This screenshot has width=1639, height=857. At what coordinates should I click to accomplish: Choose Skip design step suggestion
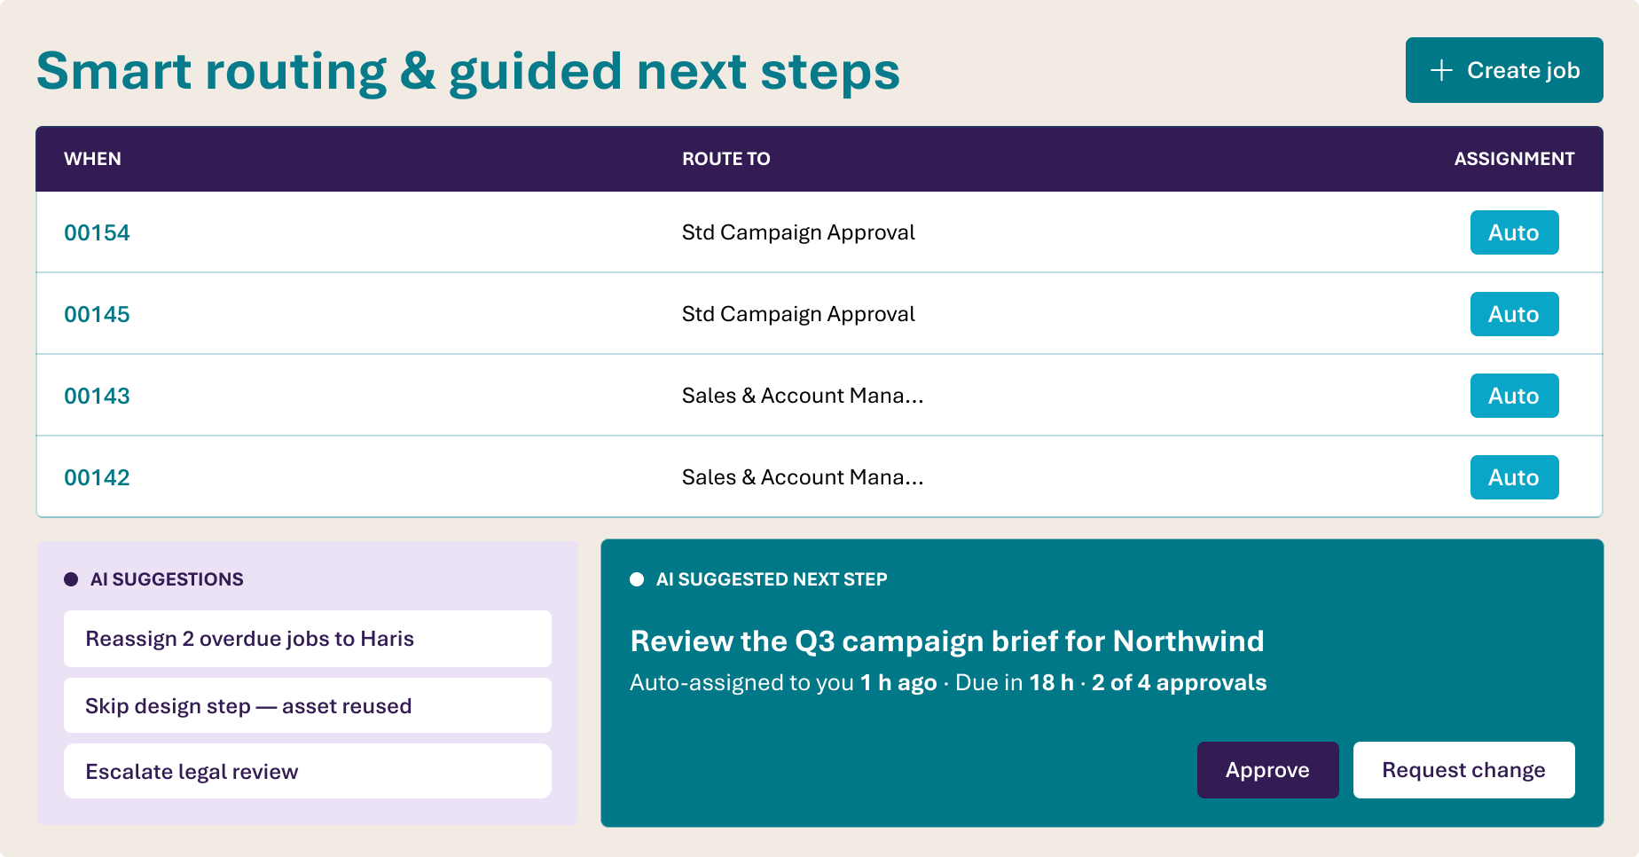pyautogui.click(x=308, y=705)
